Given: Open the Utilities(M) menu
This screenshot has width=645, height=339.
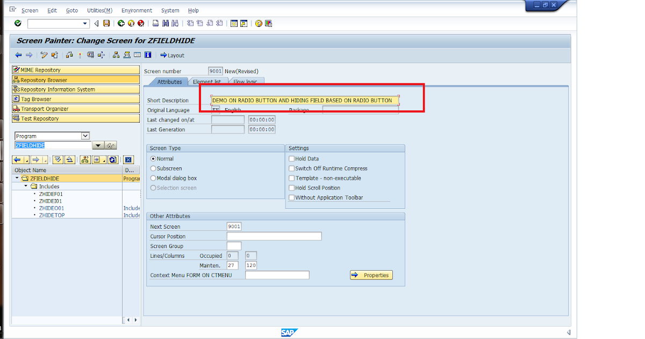Looking at the screenshot, I should (99, 10).
